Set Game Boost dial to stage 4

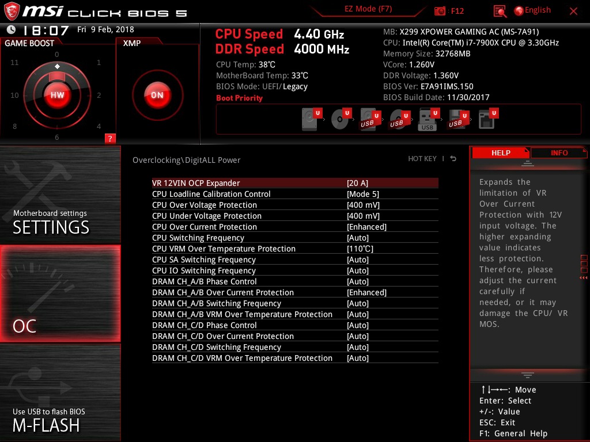point(99,126)
